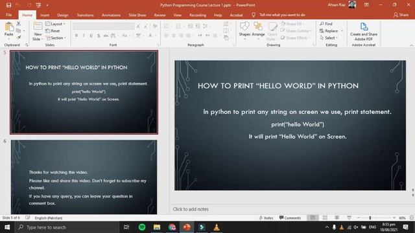The image size is (415, 233).
Task: Open the Select dropdown in Editing
Action: click(x=329, y=38)
